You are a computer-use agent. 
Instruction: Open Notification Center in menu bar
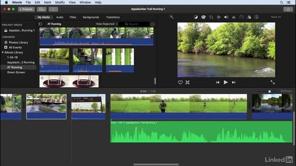click(289, 2)
